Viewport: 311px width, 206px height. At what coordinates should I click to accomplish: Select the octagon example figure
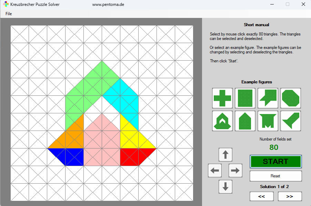point(290,98)
